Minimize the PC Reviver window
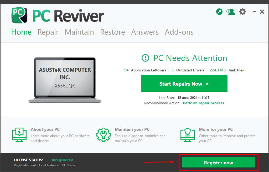The image size is (269, 172). (x=254, y=12)
